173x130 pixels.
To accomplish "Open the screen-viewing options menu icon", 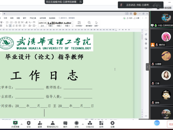I will click(x=80, y=2).
